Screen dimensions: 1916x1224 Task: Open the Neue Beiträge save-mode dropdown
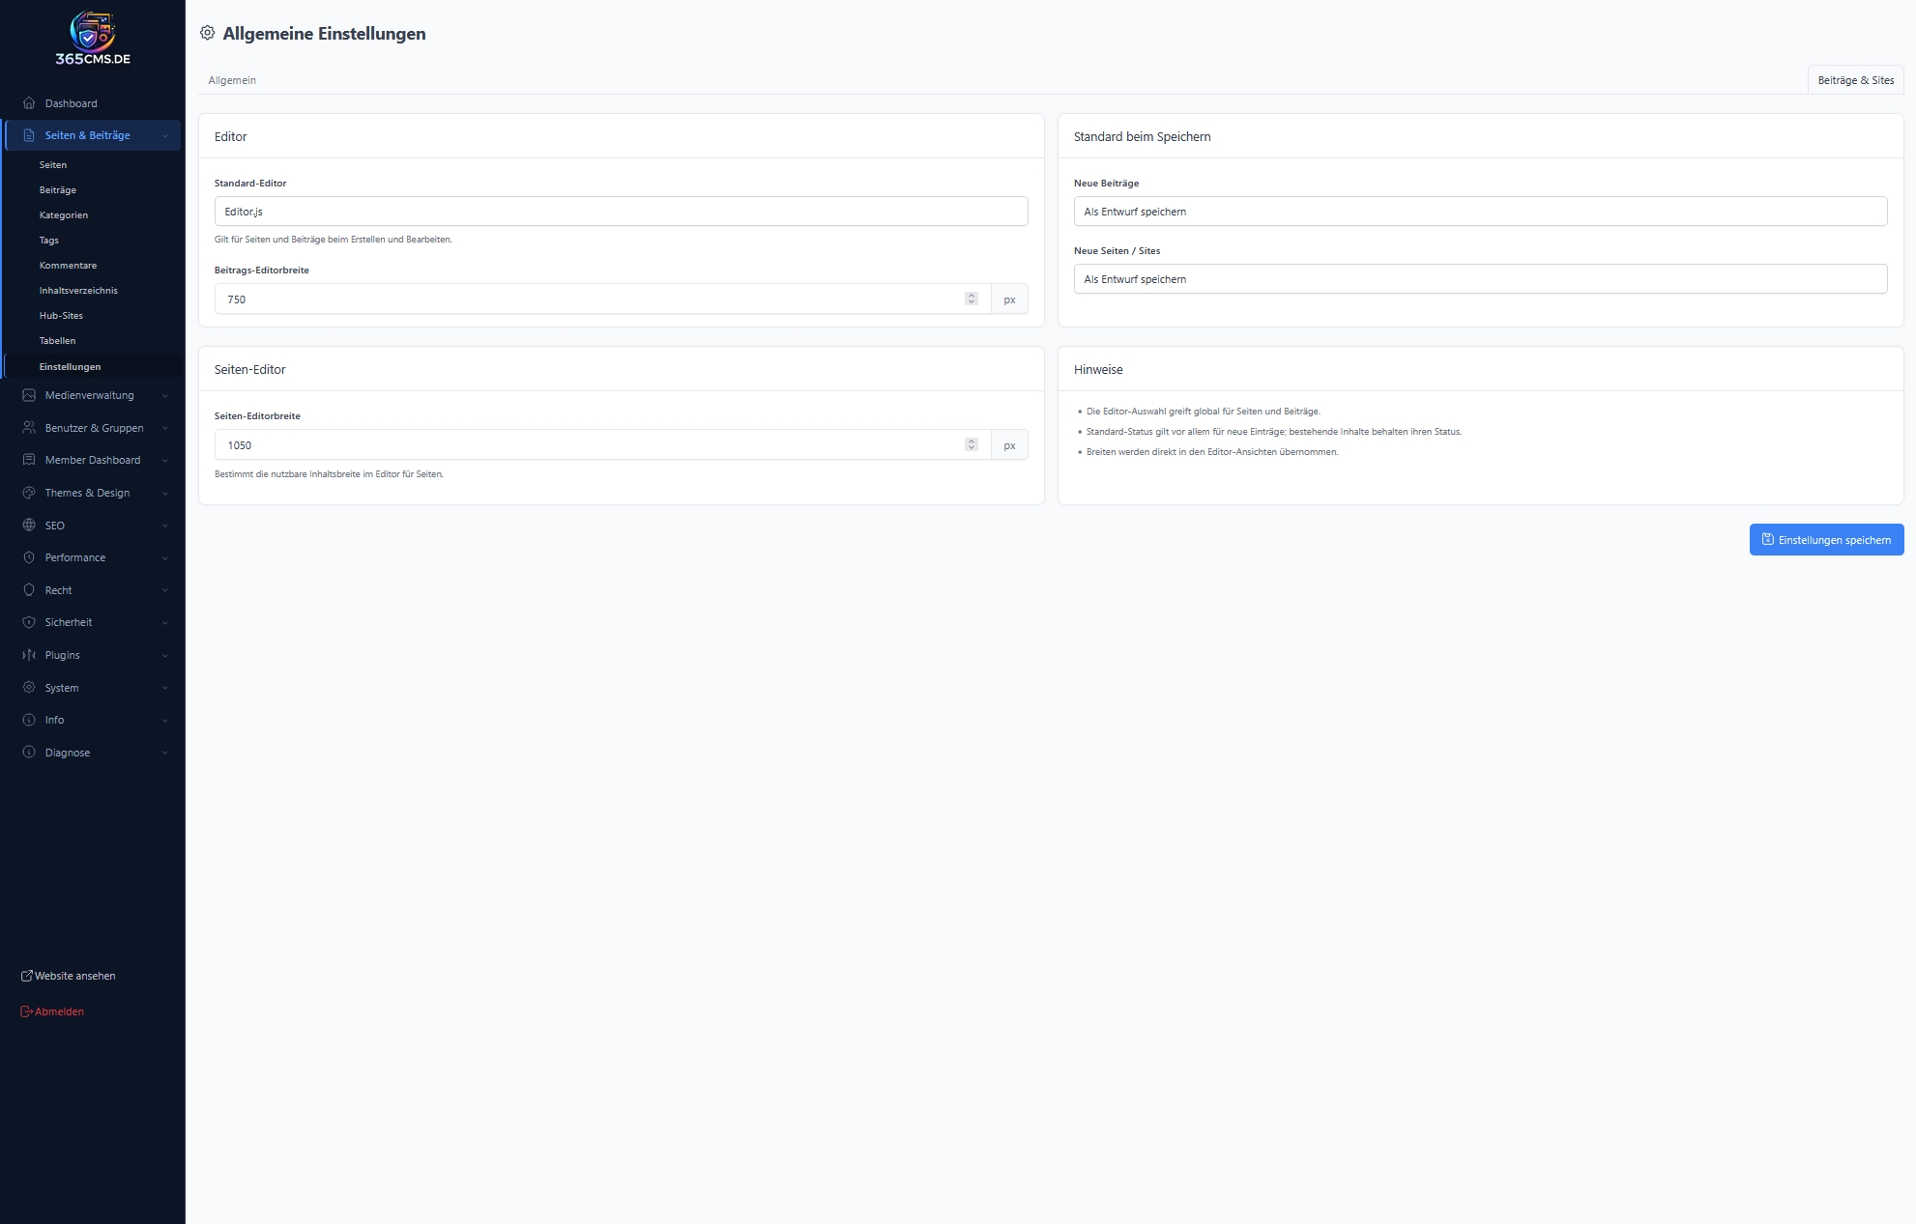1479,212
